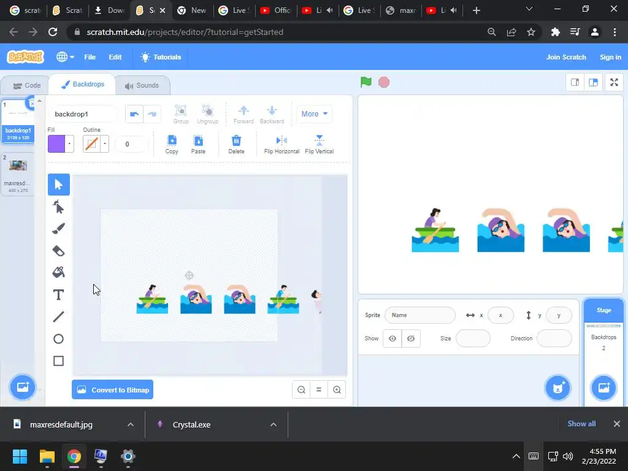Click the Group icon
Image resolution: width=628 pixels, height=471 pixels.
click(181, 114)
